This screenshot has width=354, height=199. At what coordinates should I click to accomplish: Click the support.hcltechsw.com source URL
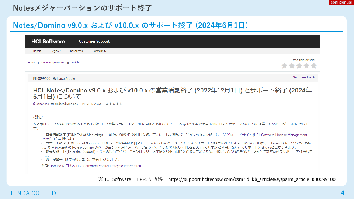click(251, 179)
